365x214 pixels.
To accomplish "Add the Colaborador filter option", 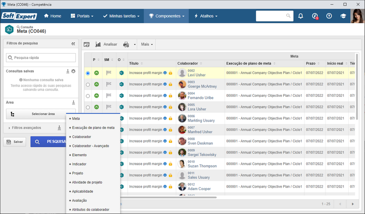I will pos(80,137).
